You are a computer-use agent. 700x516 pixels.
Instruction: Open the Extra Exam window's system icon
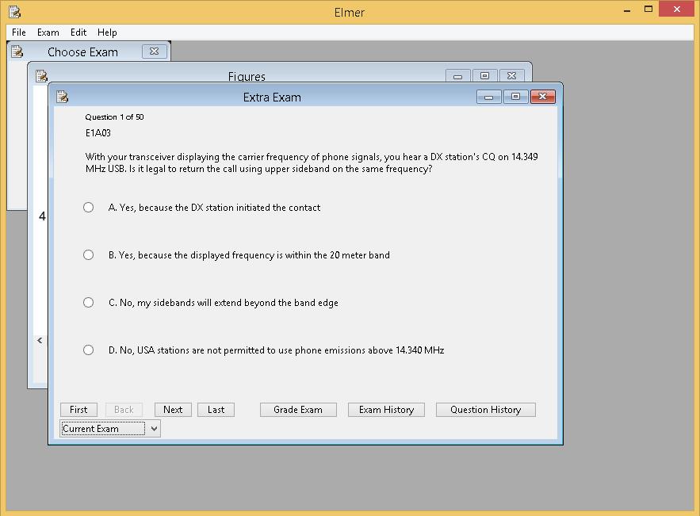click(62, 96)
